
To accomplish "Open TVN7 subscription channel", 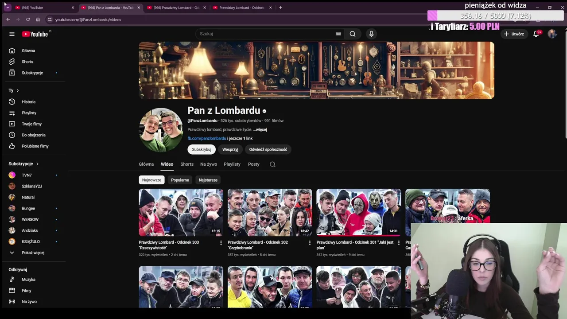I will click(x=27, y=175).
